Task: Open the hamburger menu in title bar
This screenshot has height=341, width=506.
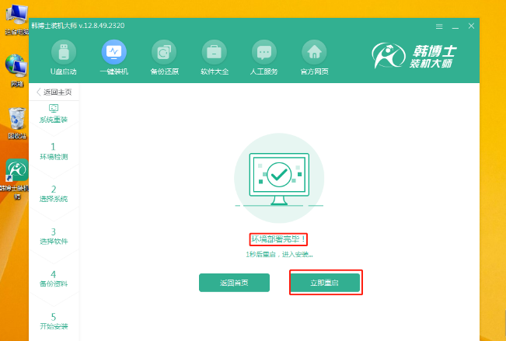Action: coord(439,26)
